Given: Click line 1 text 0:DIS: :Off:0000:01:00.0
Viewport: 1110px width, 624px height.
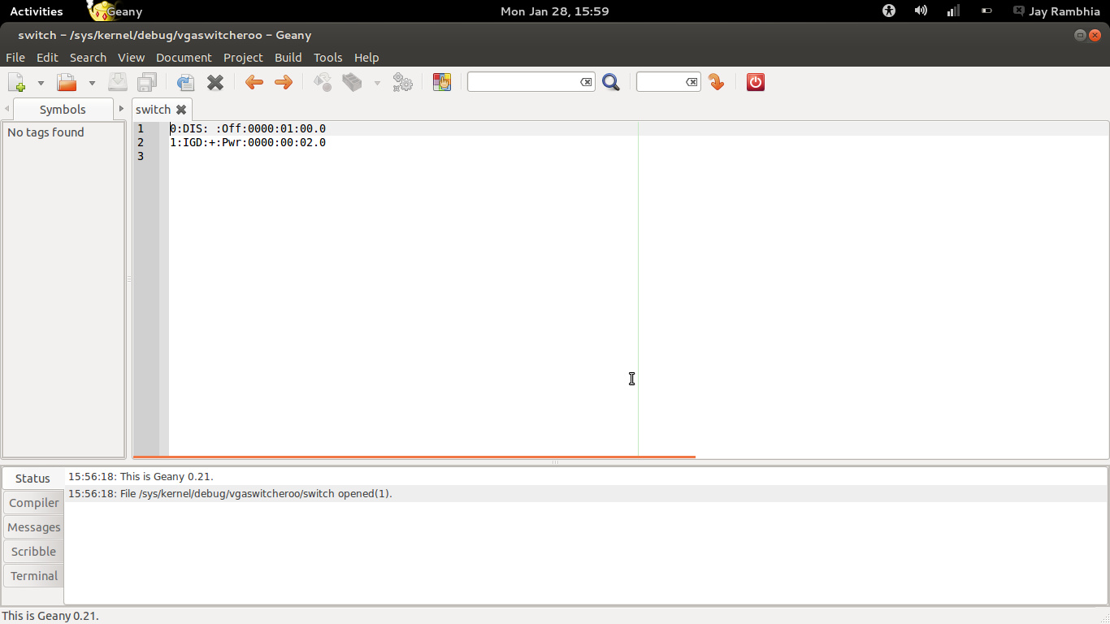Looking at the screenshot, I should [x=248, y=128].
